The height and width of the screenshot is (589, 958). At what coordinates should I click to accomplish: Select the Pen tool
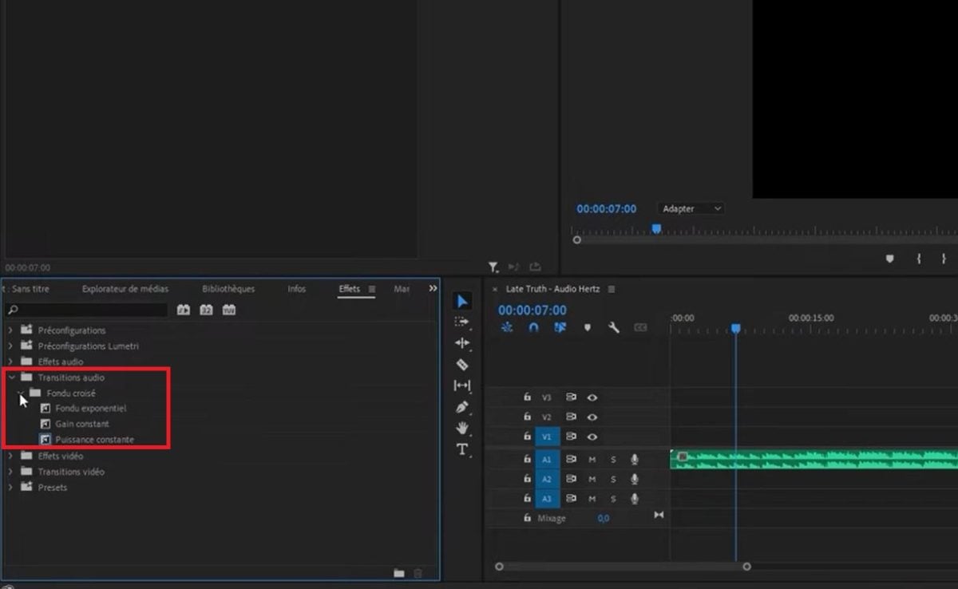[x=462, y=407]
